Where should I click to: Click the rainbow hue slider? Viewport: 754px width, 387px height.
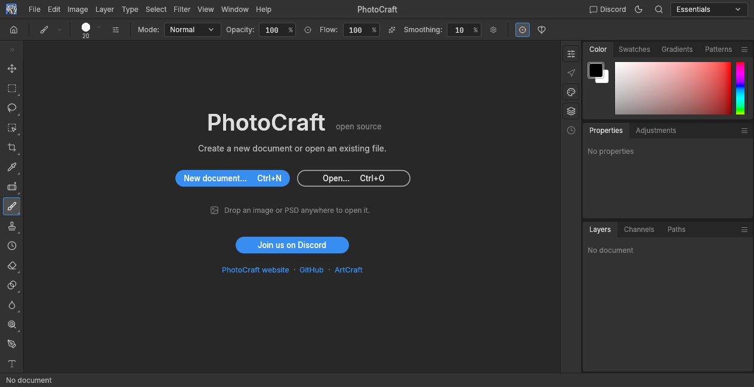point(740,88)
